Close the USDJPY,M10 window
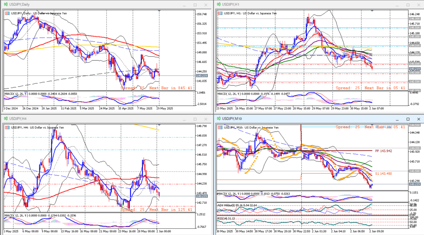The width and height of the screenshot is (424, 235). [419, 119]
